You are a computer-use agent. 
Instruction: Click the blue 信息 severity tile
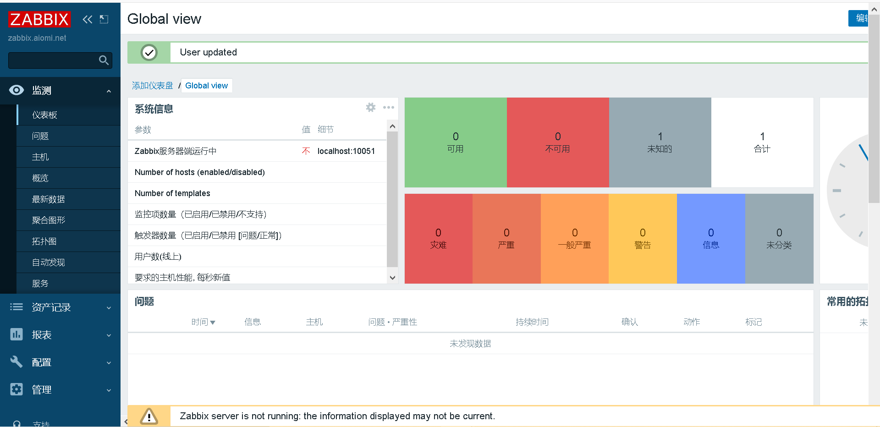pyautogui.click(x=710, y=239)
